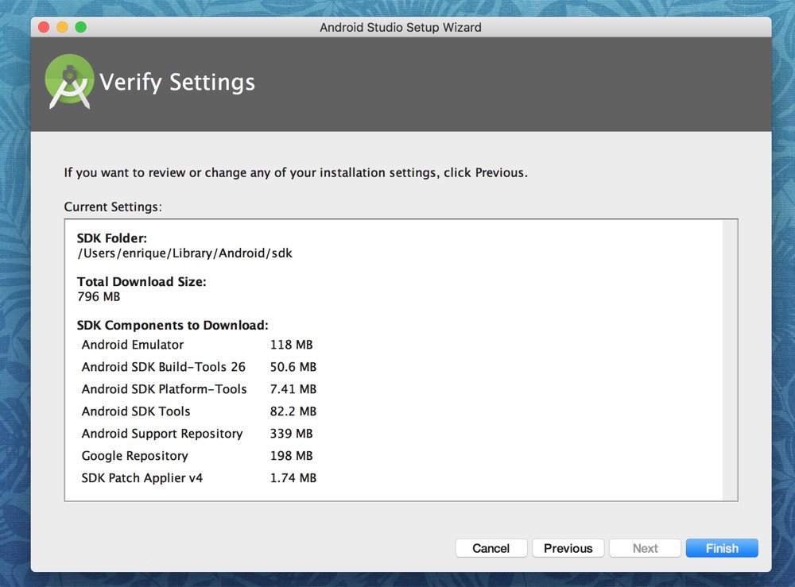Viewport: 795px width, 587px height.
Task: Click the Android Studio logo icon
Action: point(69,82)
